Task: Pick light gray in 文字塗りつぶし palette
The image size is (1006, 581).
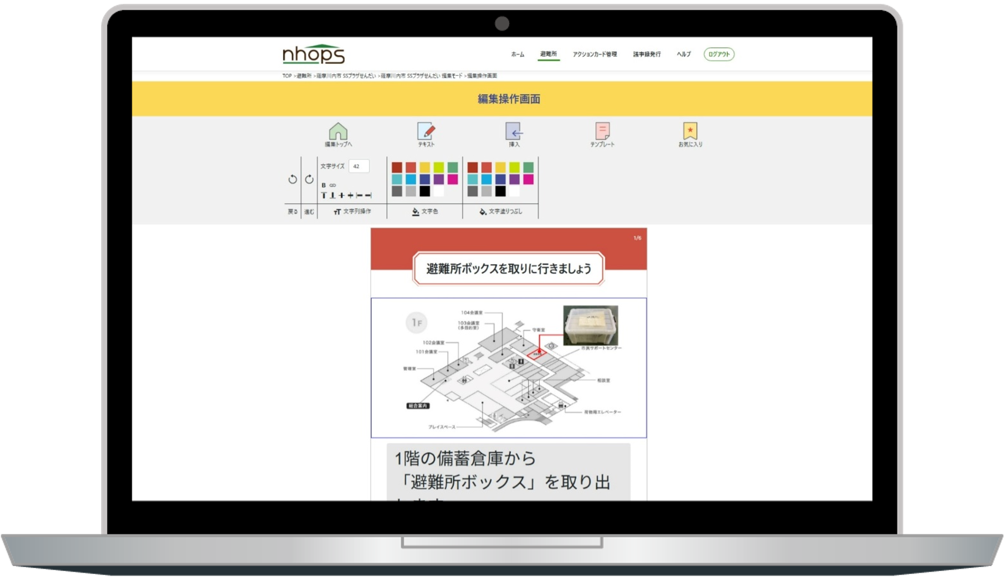Action: pos(486,191)
